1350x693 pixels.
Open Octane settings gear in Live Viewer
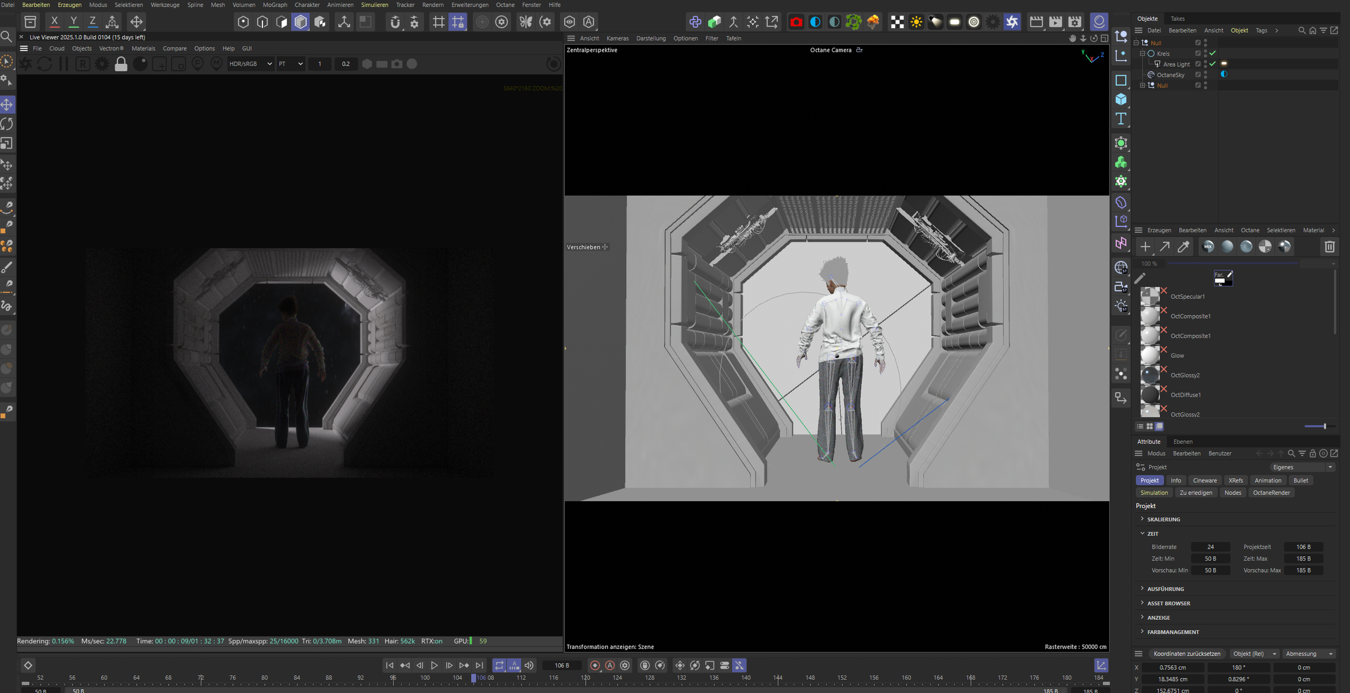(x=102, y=64)
